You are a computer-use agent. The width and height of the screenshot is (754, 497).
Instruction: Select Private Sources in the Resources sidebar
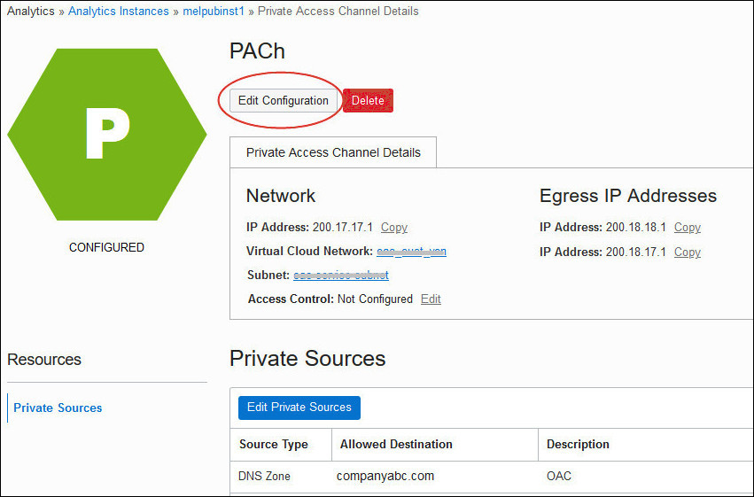click(58, 408)
